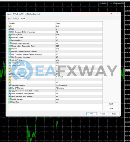This screenshot has width=130, height=142.
Task: Click the Show Menu row icon
Action: 10,102
